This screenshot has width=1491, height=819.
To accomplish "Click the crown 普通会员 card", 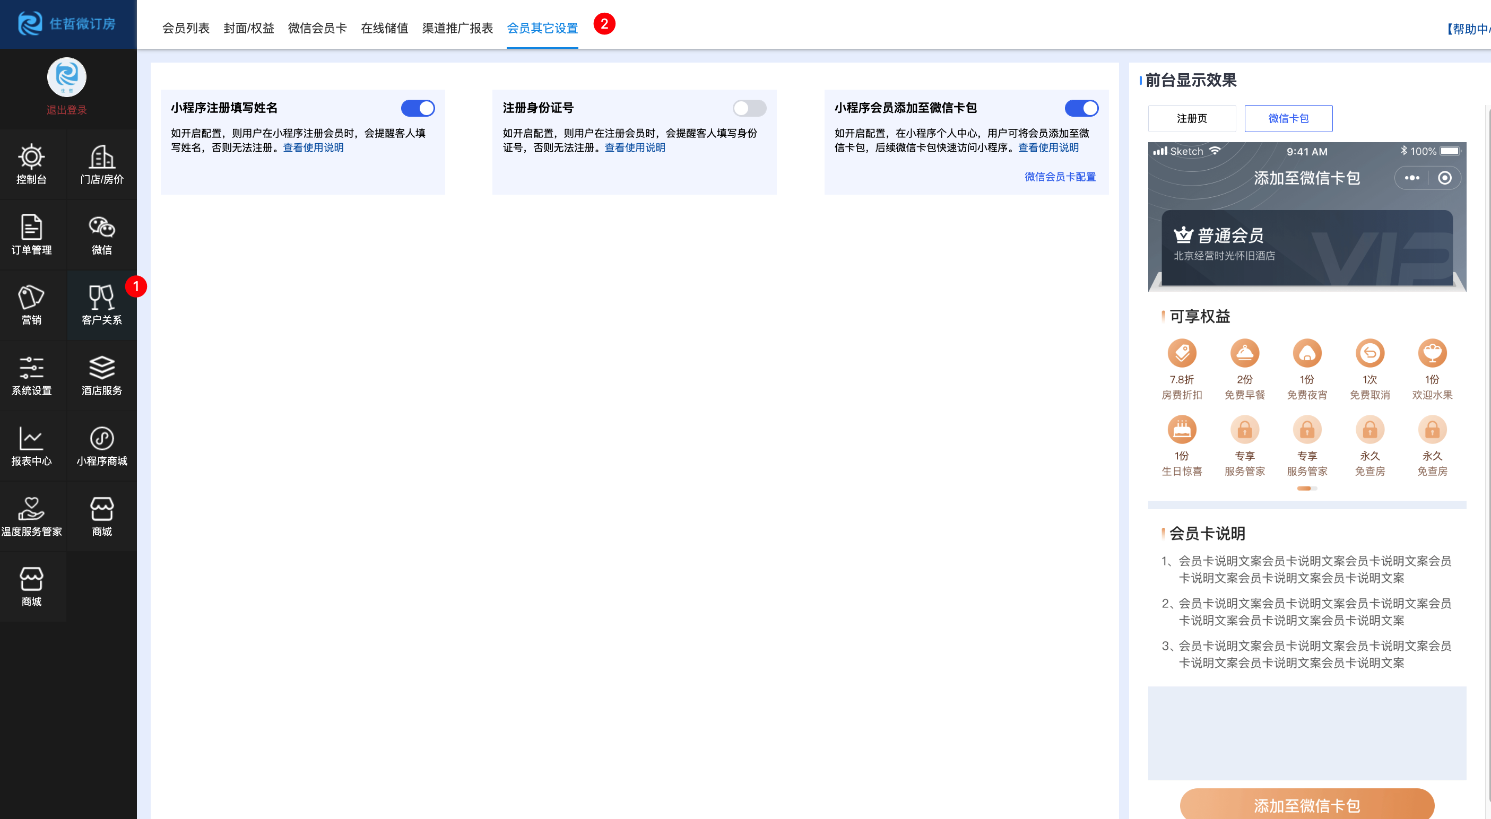I will coord(1306,248).
